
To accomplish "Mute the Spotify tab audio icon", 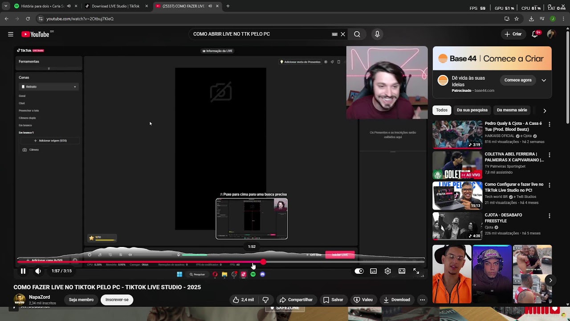I will [69, 6].
